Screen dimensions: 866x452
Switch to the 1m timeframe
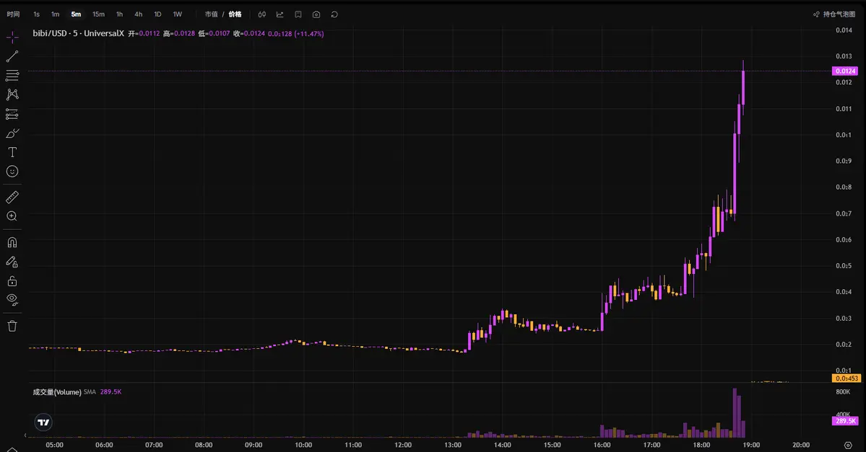(55, 14)
